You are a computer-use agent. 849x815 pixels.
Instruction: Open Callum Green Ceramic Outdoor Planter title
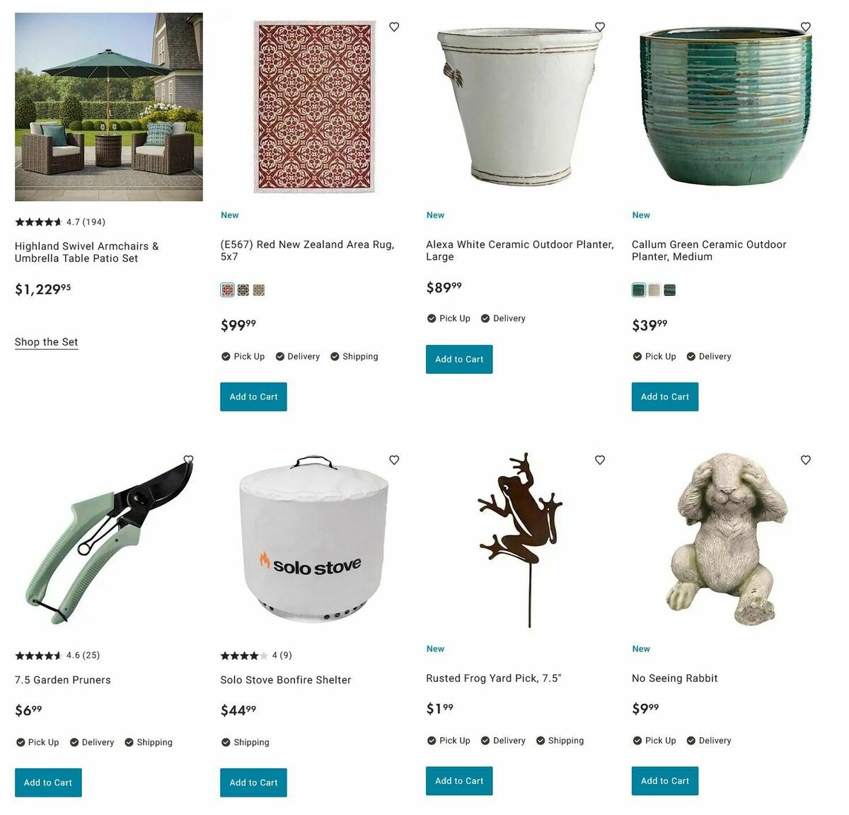pyautogui.click(x=709, y=251)
